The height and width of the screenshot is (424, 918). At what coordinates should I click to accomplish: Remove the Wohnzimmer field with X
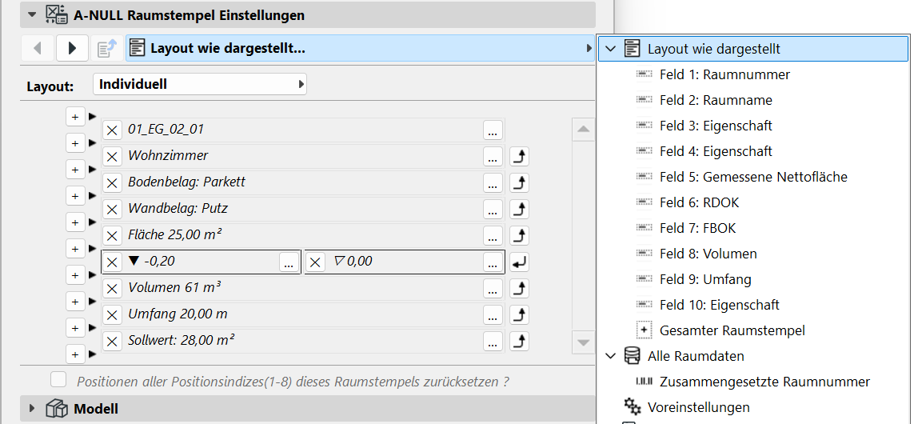coord(113,156)
